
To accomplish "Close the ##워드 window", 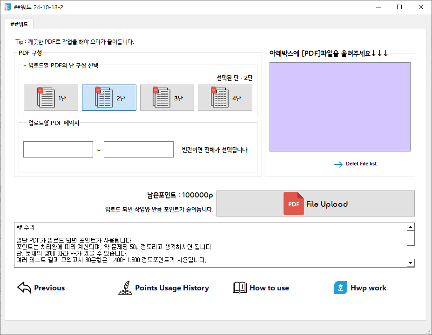I will [421, 7].
